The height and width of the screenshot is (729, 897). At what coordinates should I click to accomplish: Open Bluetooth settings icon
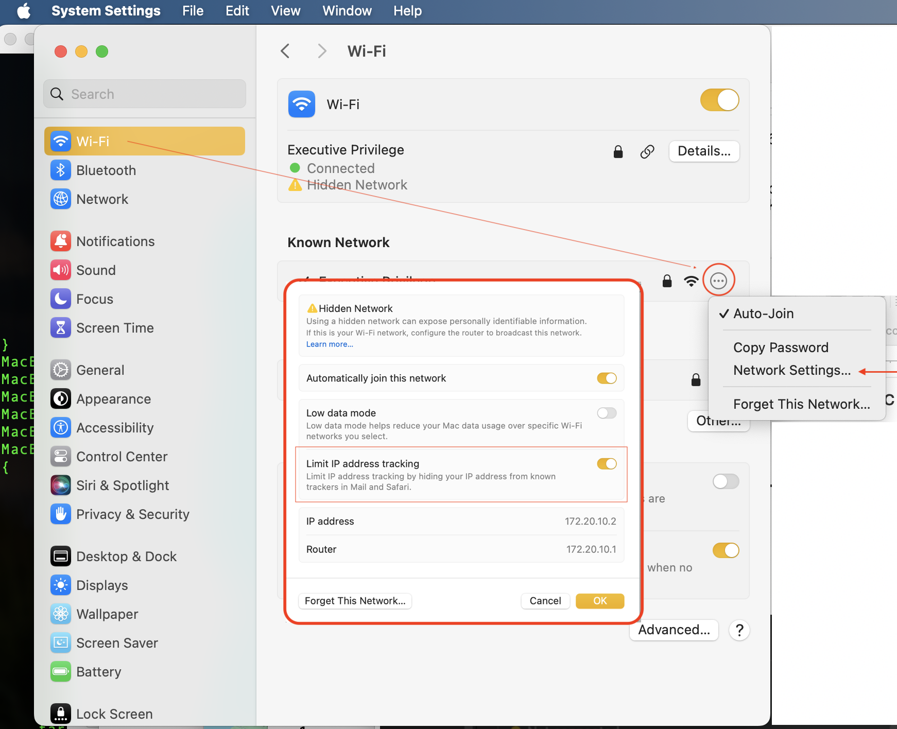pos(61,170)
